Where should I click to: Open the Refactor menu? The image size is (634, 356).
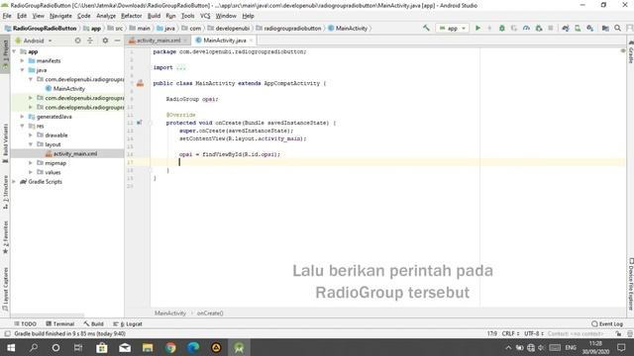(x=132, y=16)
